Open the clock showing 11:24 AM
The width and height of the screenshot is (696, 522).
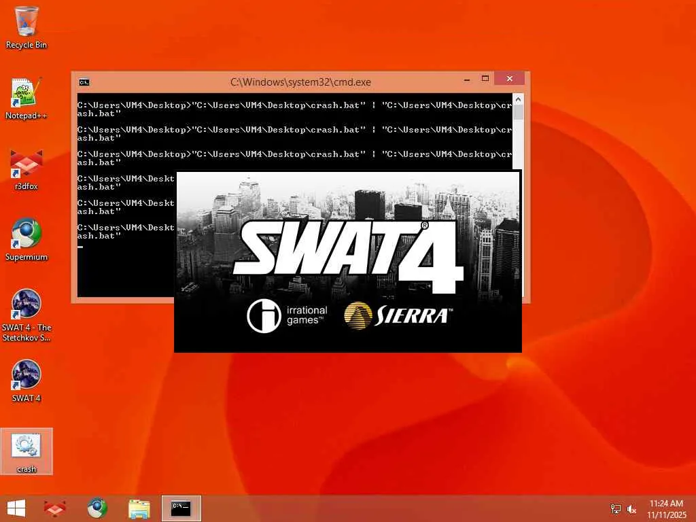pos(666,509)
